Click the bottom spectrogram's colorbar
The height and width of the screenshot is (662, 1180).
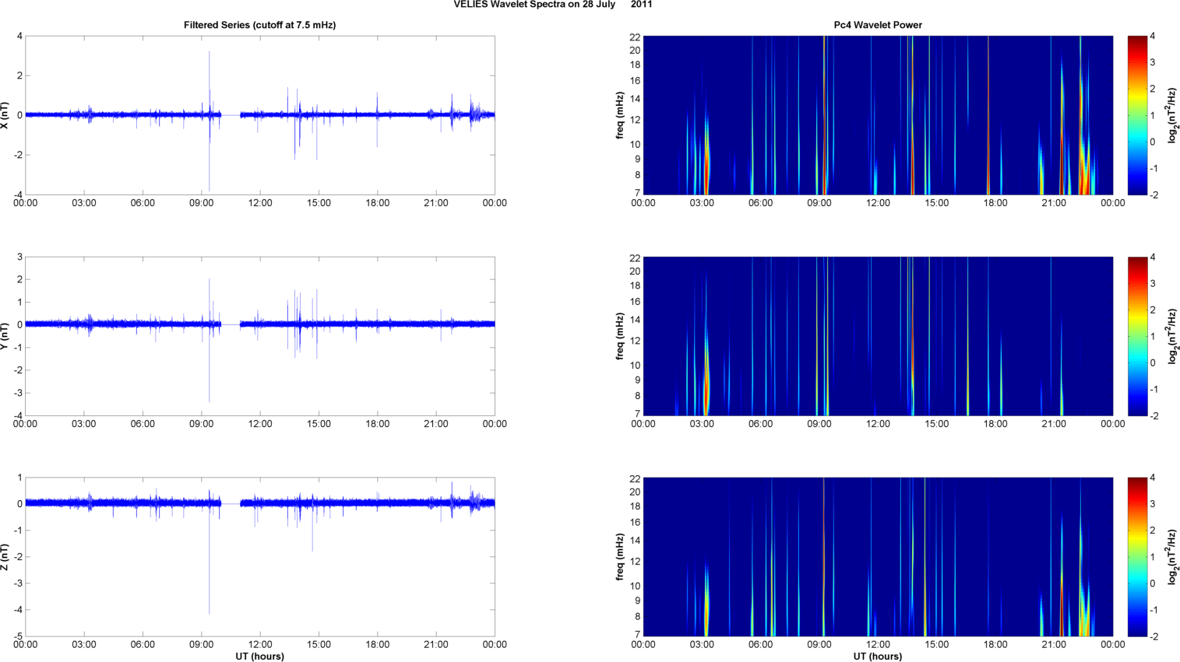1137,557
